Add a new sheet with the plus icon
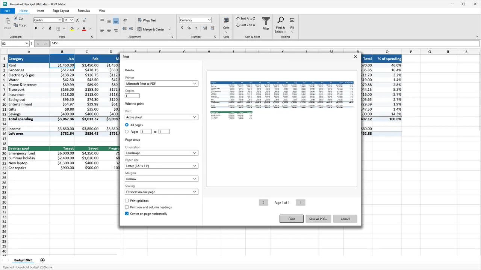Viewport: 481px width, 270px height. 42,260
